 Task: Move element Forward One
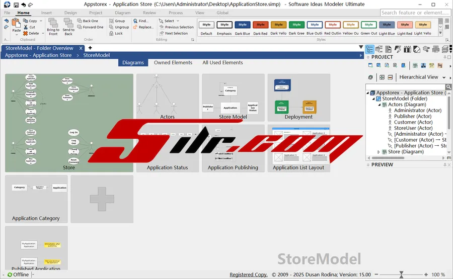click(x=91, y=27)
